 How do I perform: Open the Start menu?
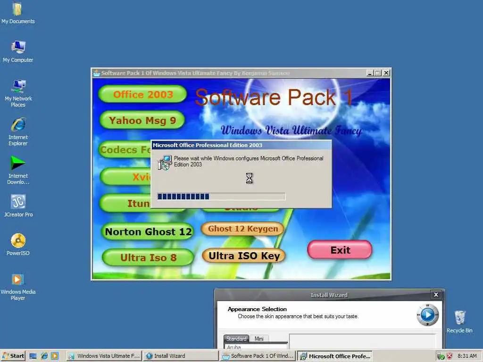tap(13, 356)
